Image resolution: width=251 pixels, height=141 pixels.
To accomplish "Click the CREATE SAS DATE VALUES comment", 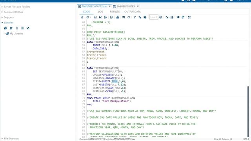I will click(x=143, y=117).
